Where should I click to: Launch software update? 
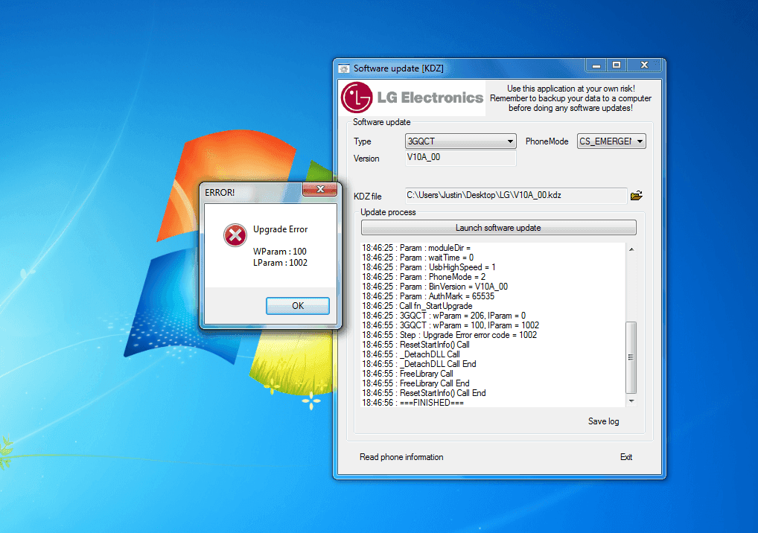(498, 228)
